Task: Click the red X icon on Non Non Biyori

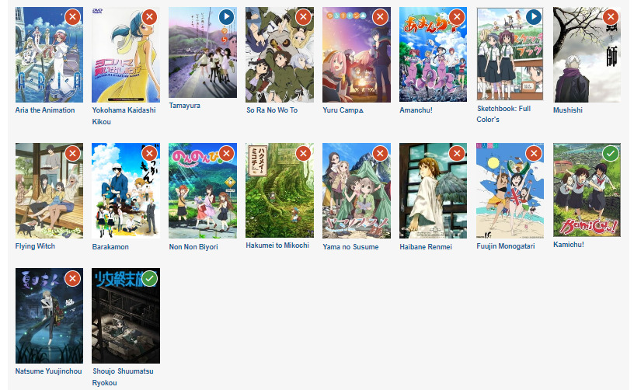Action: (x=226, y=154)
